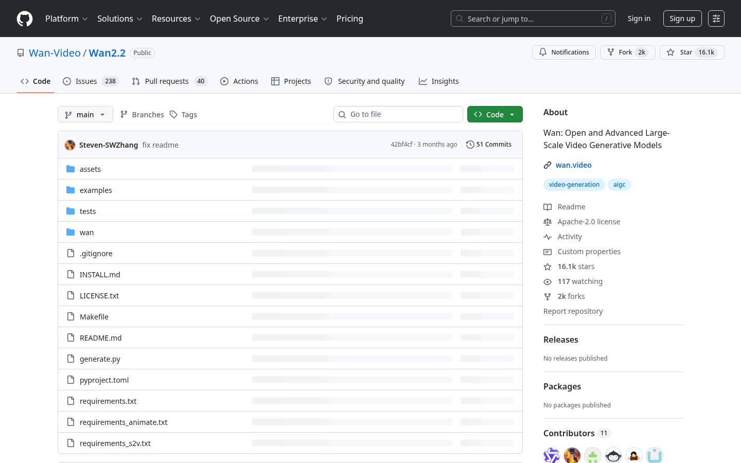741x463 pixels.
Task: Expand the Platform menu
Action: pyautogui.click(x=66, y=19)
